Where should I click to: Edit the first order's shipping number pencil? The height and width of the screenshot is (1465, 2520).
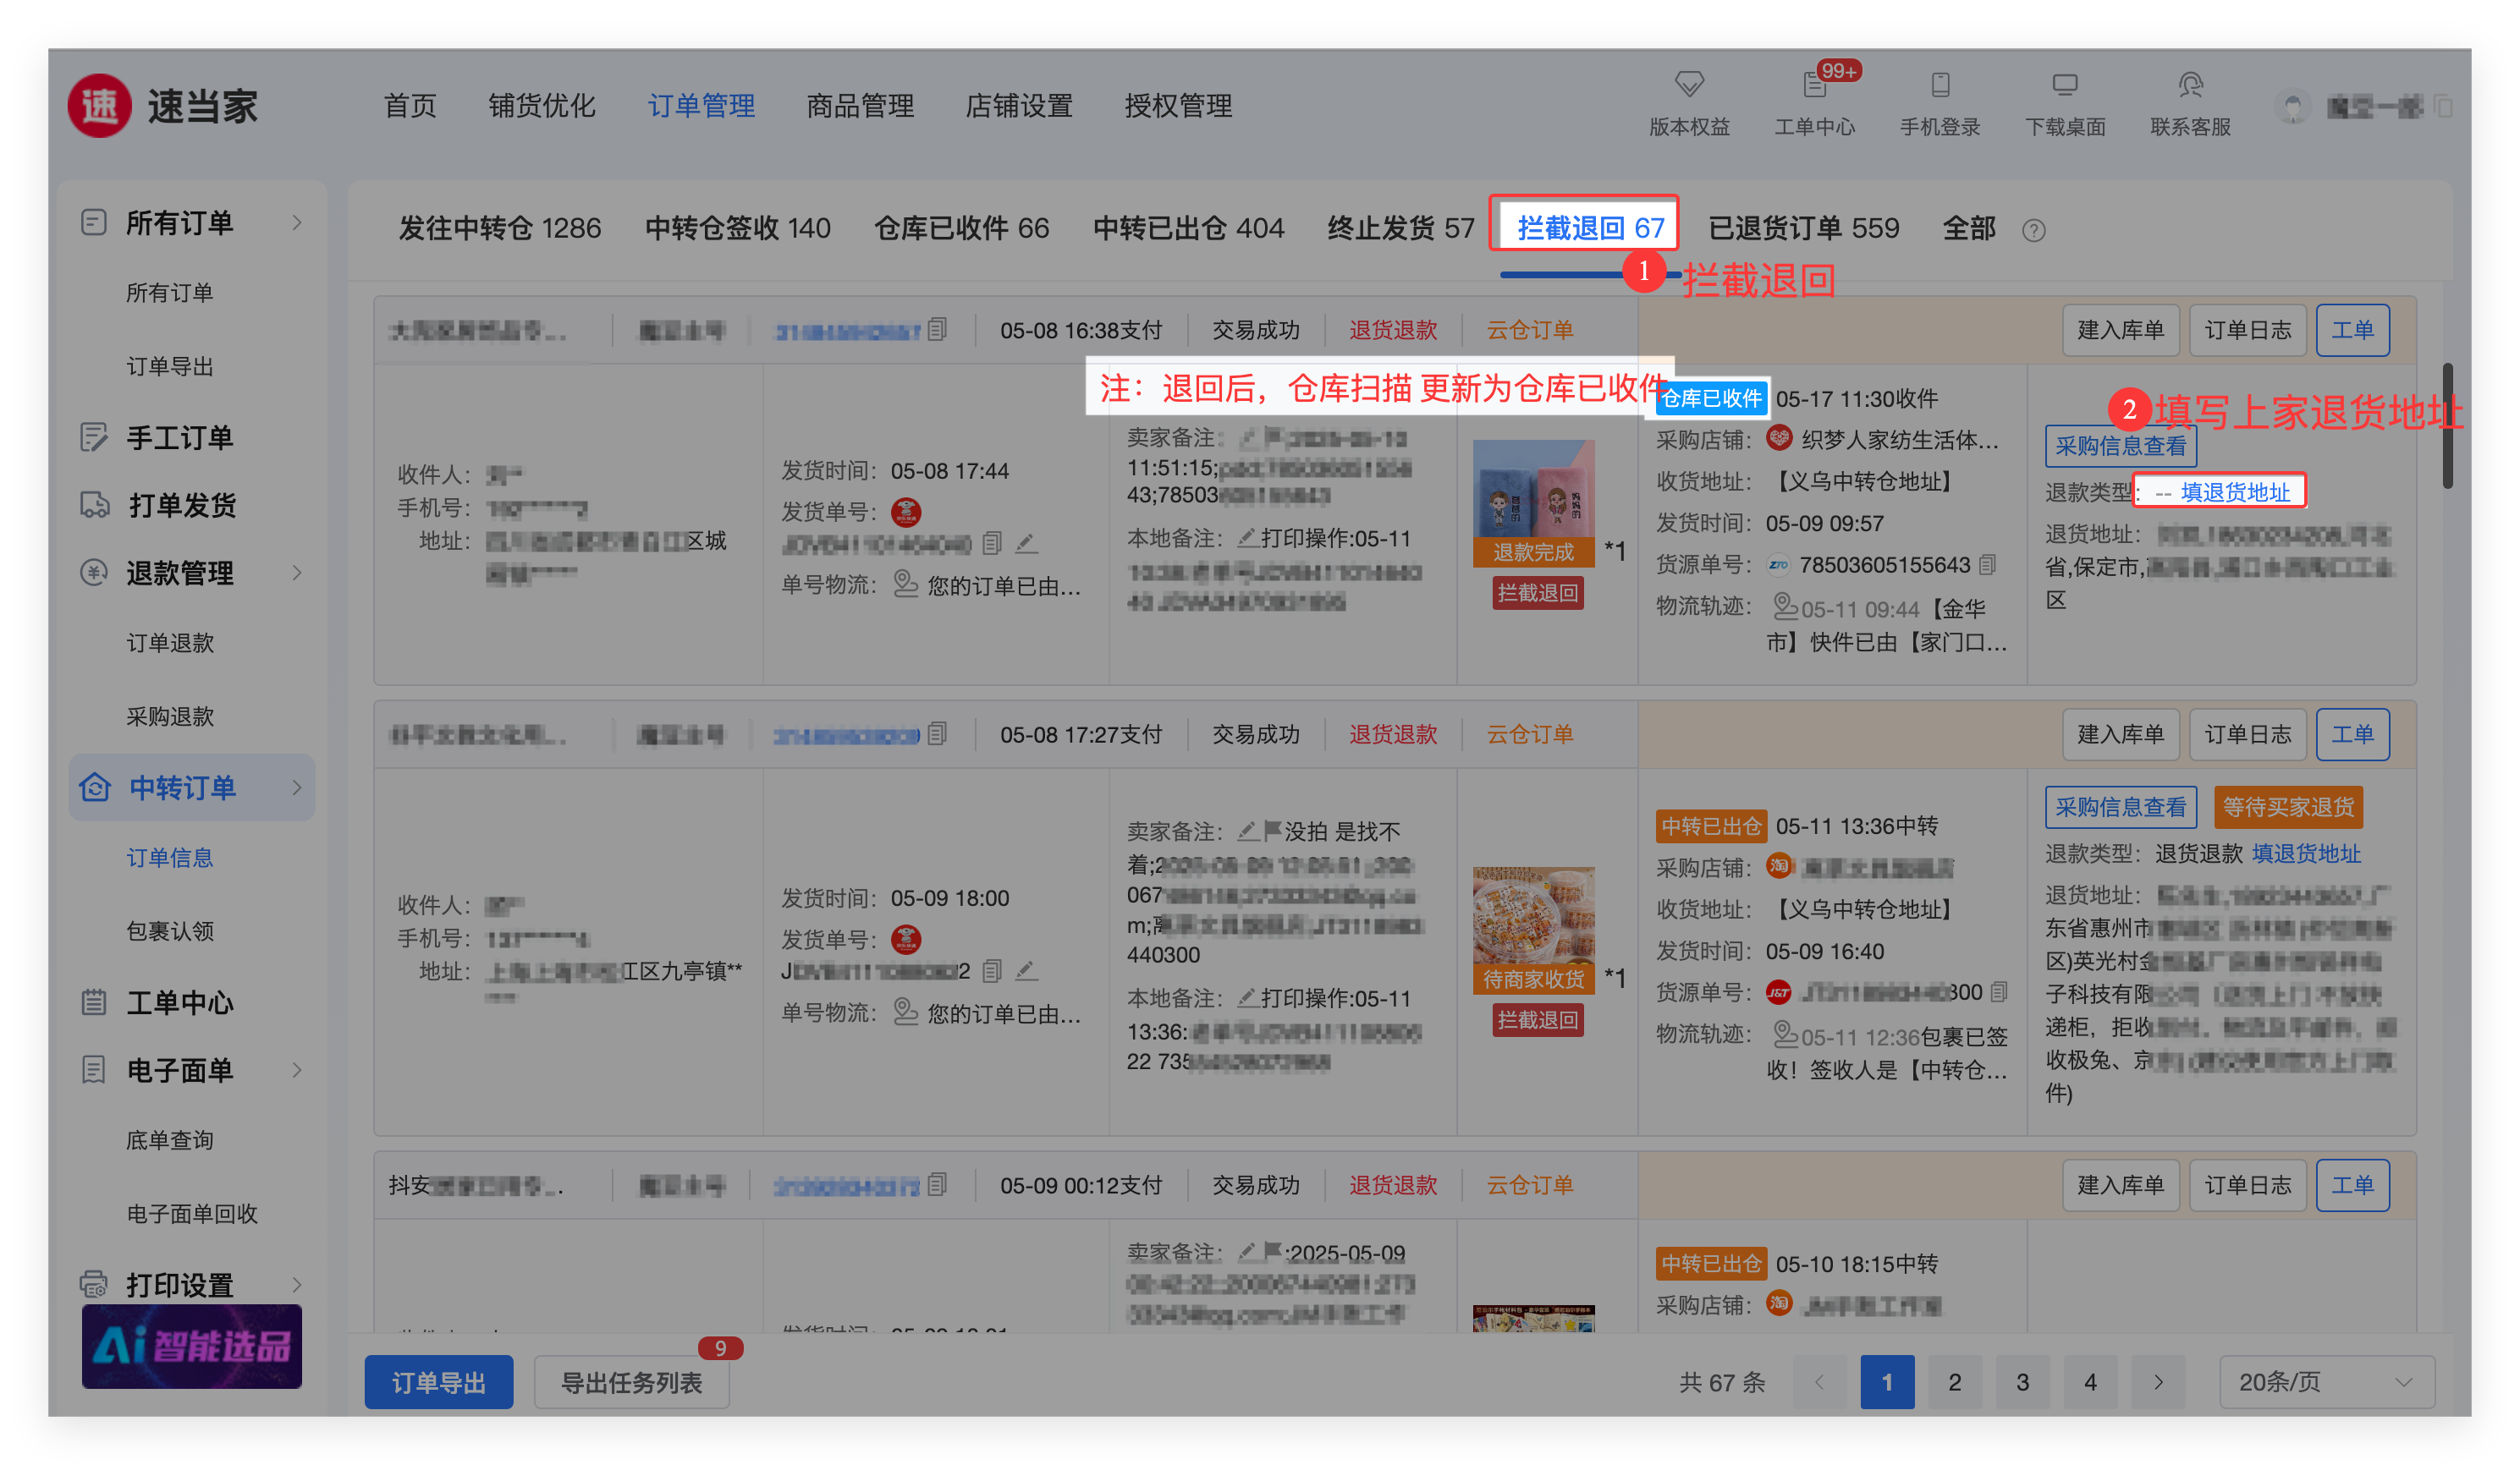pos(1026,544)
